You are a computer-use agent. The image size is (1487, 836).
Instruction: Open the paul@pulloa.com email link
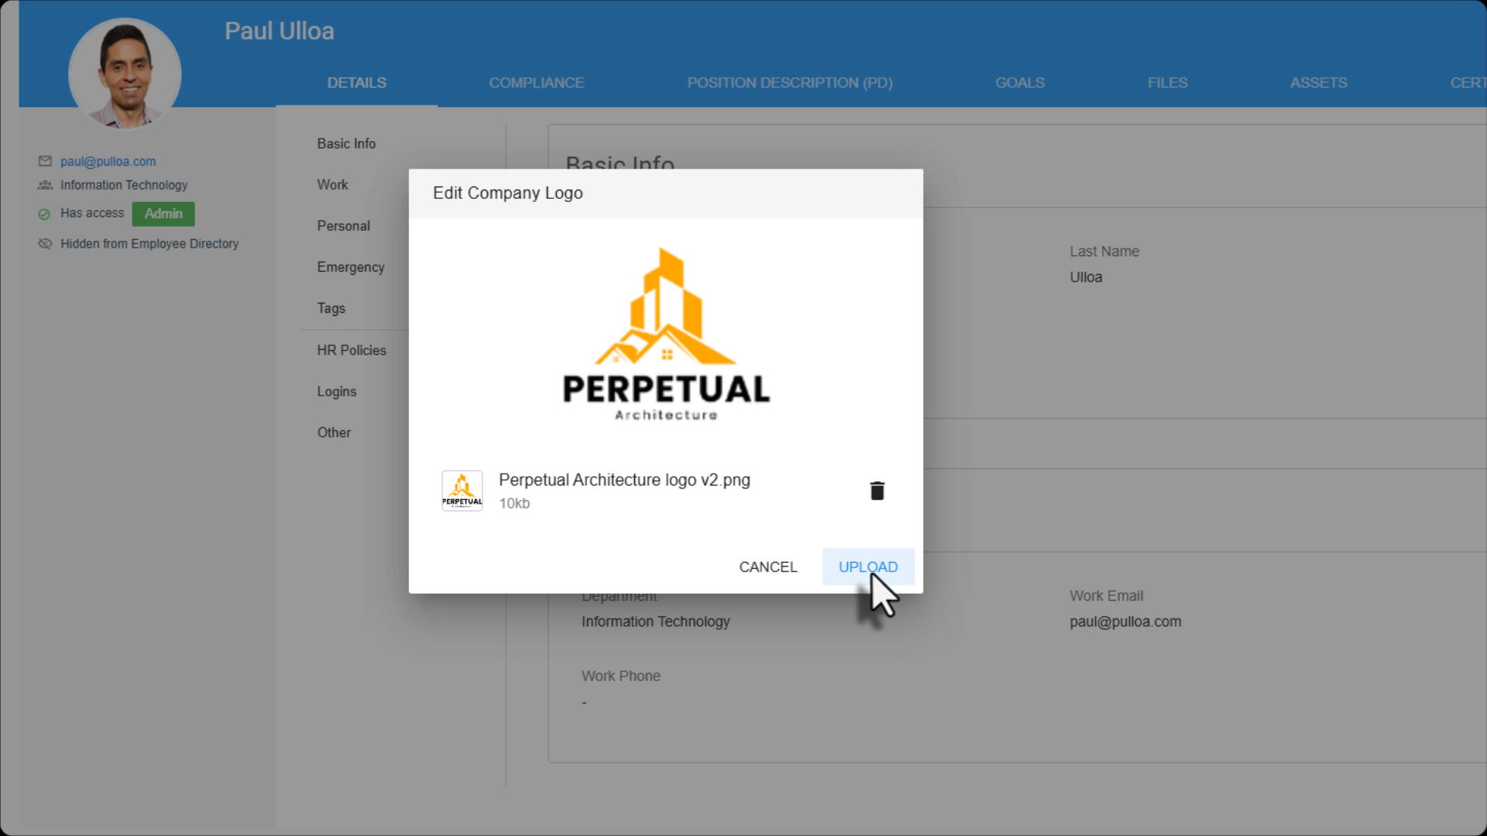pyautogui.click(x=108, y=161)
